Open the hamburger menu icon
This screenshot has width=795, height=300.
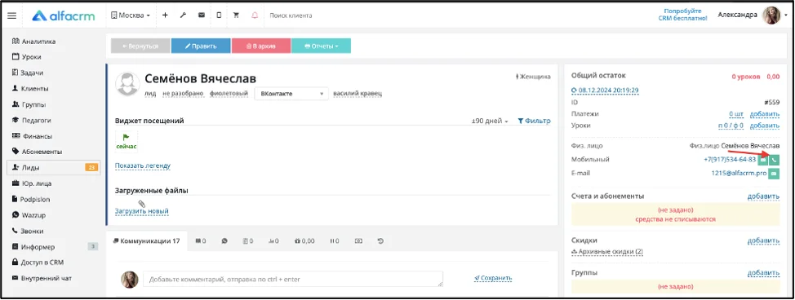(11, 15)
